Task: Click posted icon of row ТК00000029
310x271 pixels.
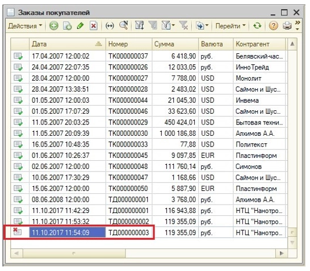Action: tap(18, 122)
